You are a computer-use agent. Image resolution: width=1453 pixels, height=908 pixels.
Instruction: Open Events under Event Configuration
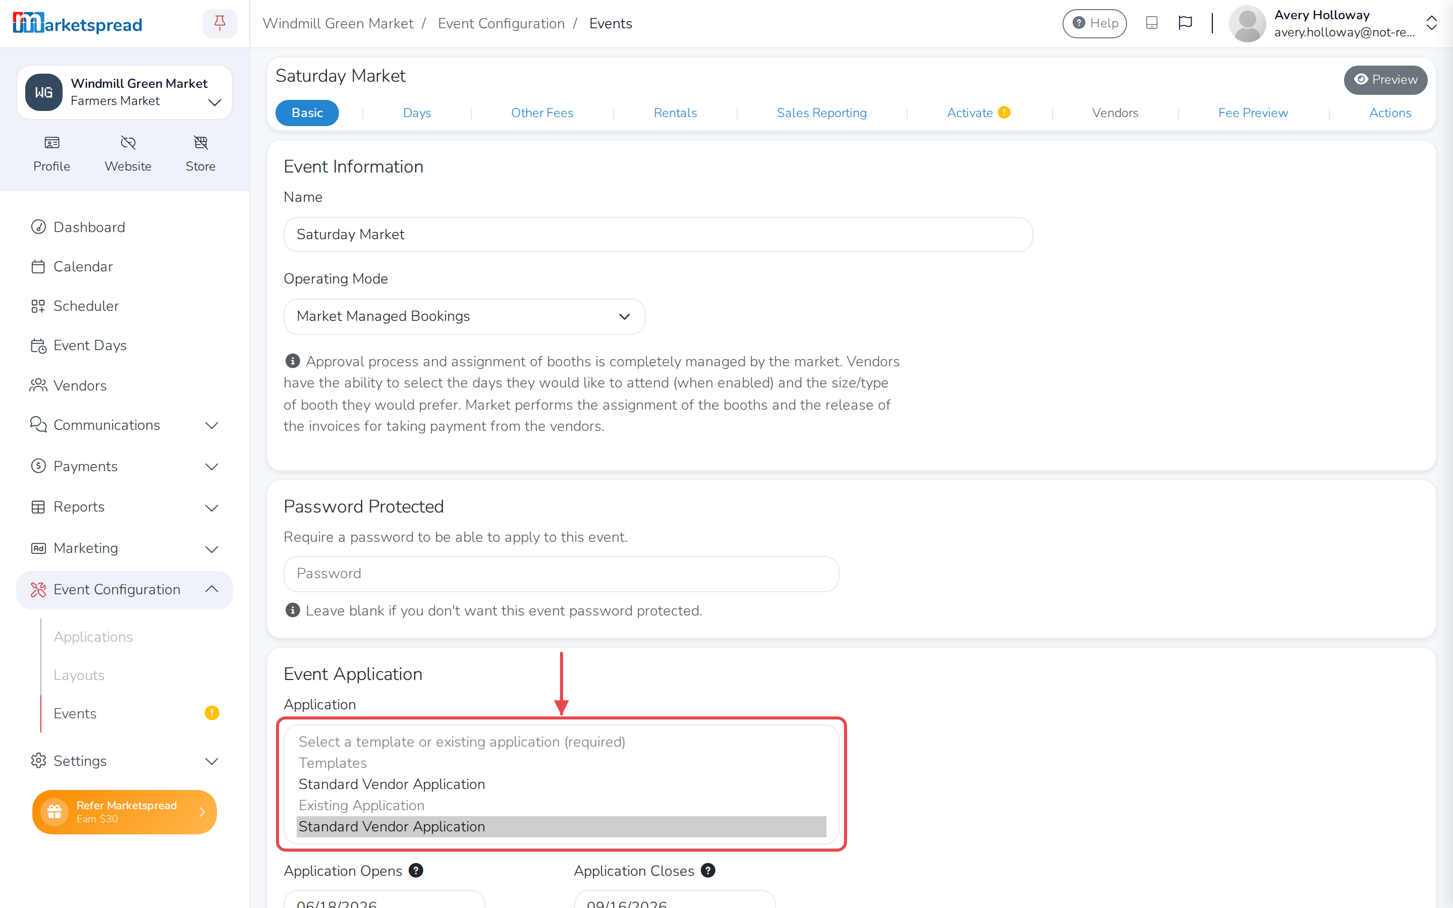[x=75, y=713]
